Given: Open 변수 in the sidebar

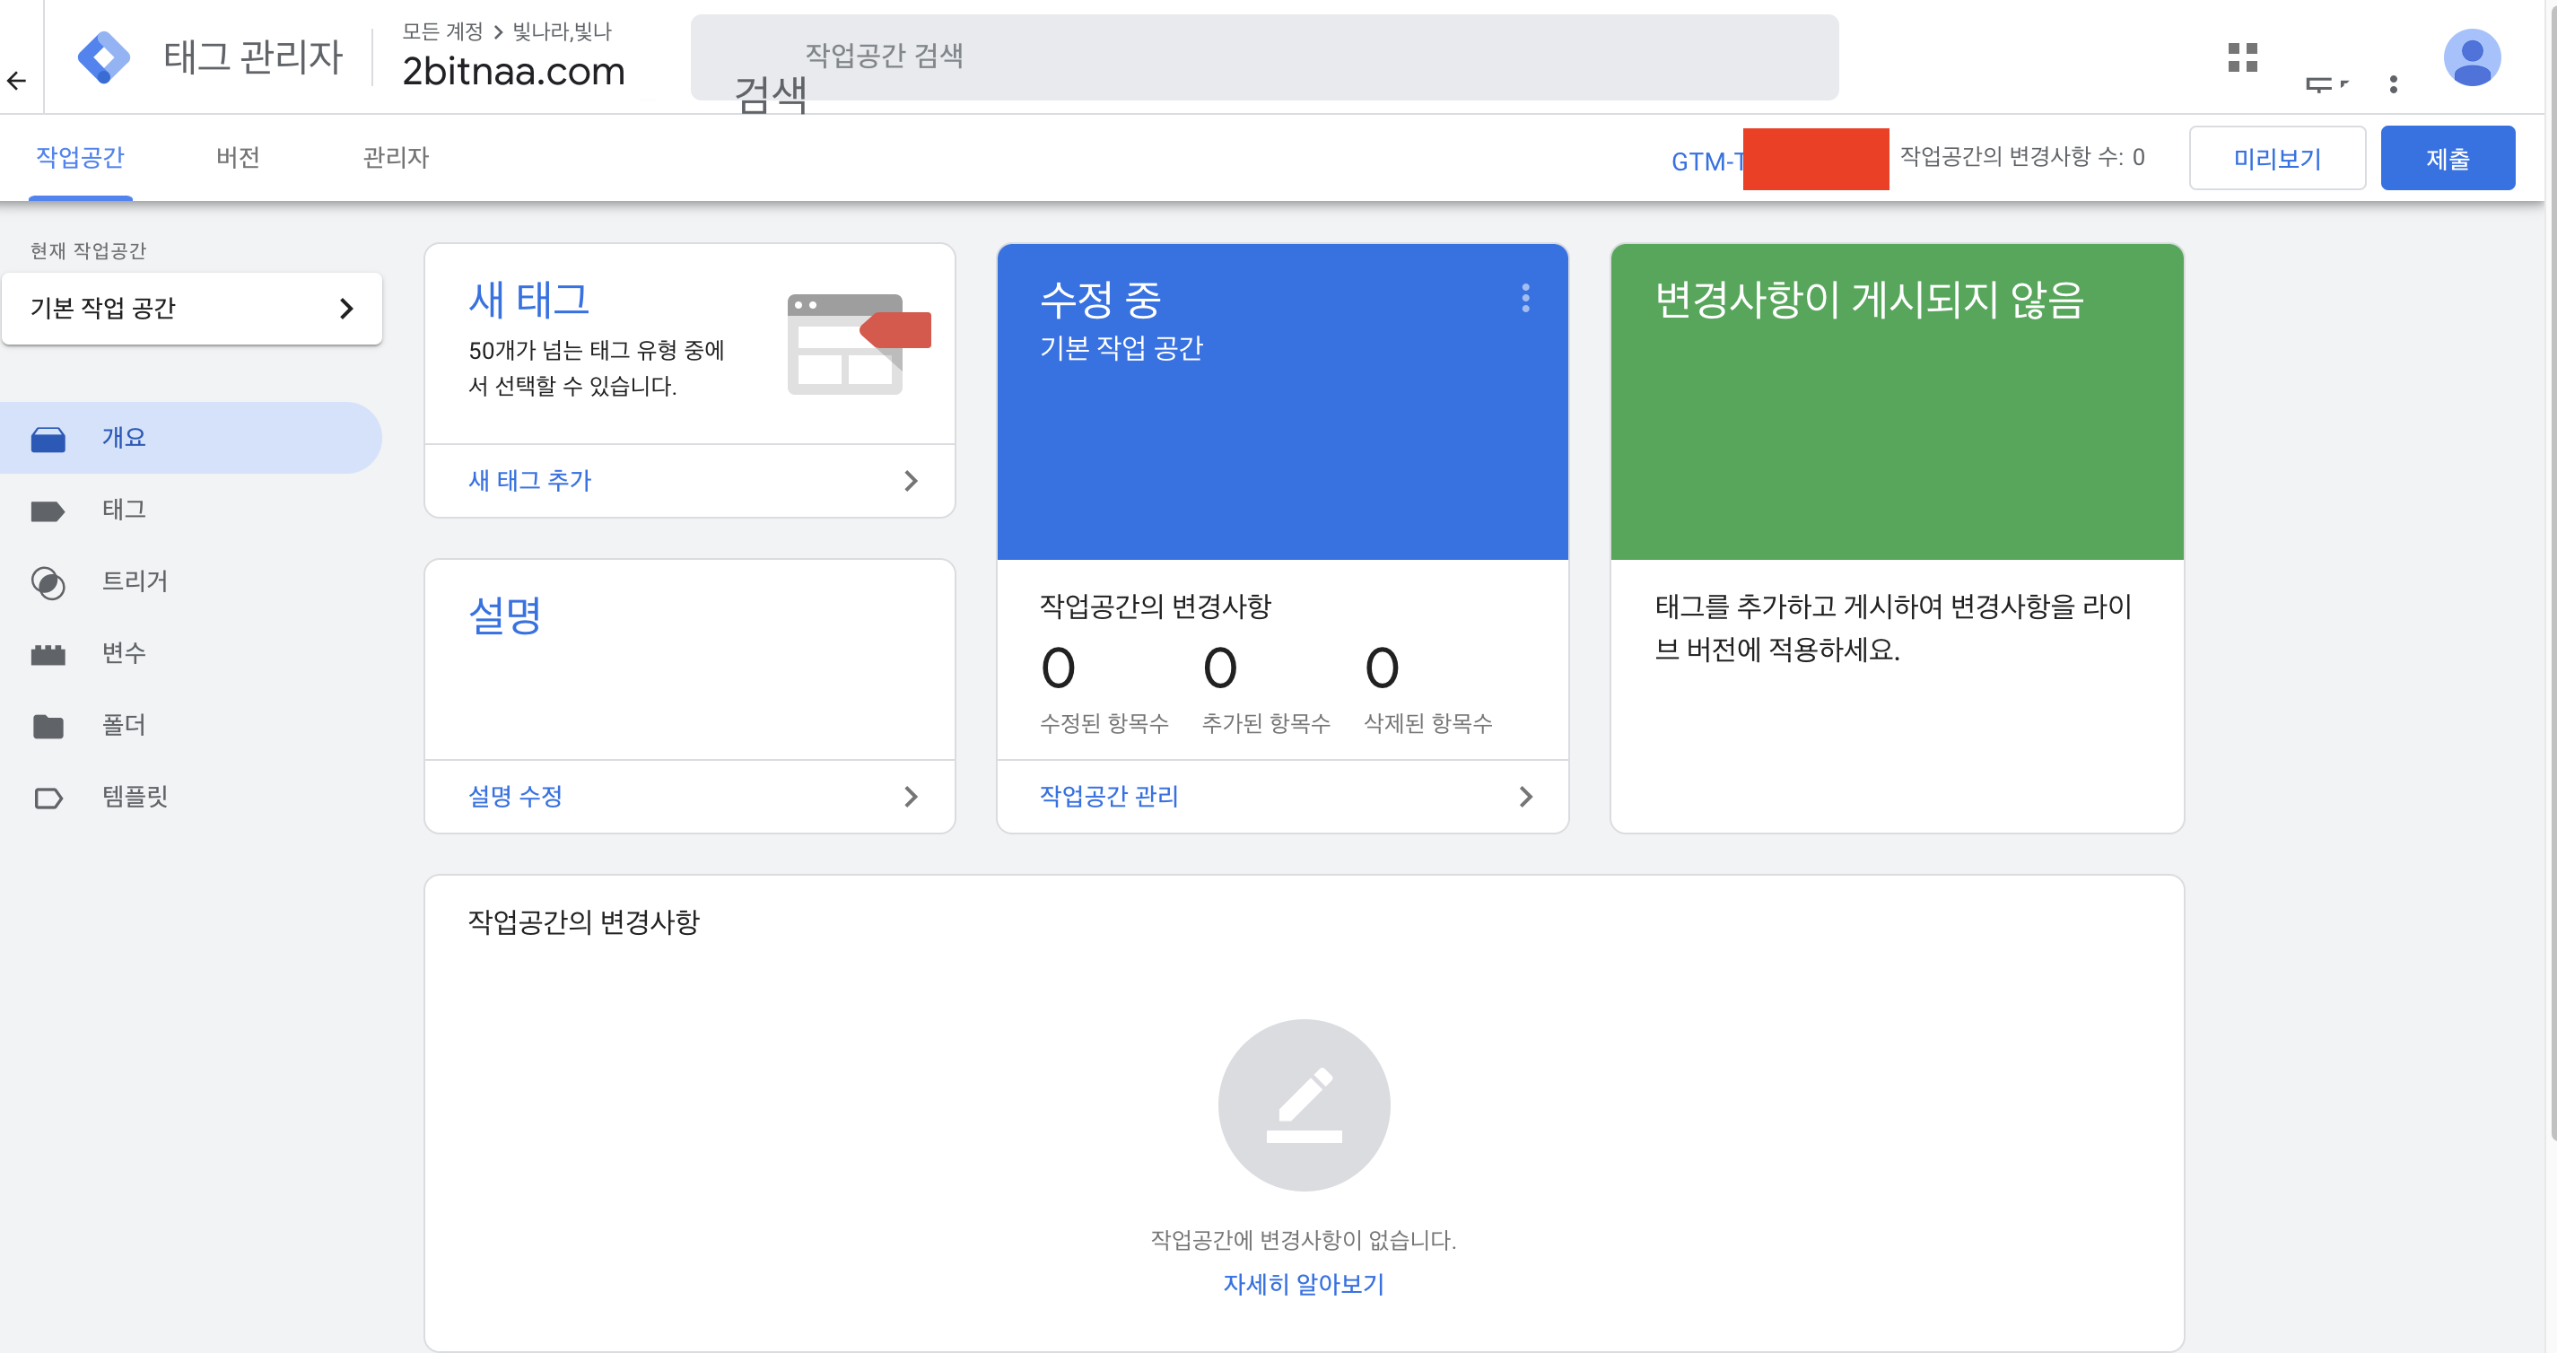Looking at the screenshot, I should [x=124, y=653].
